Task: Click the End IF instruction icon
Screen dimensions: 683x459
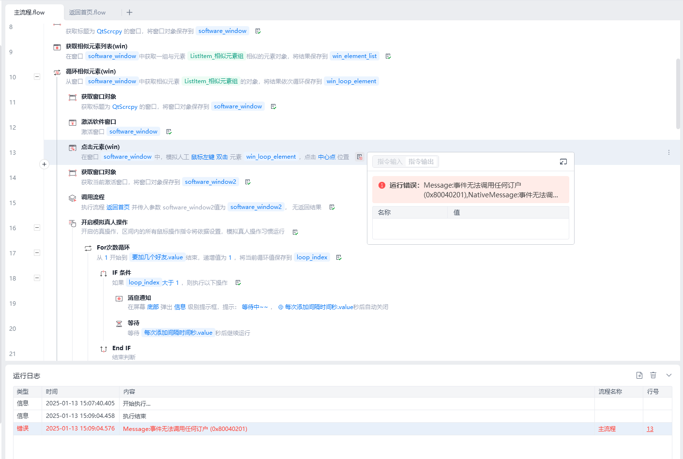Action: click(x=104, y=349)
